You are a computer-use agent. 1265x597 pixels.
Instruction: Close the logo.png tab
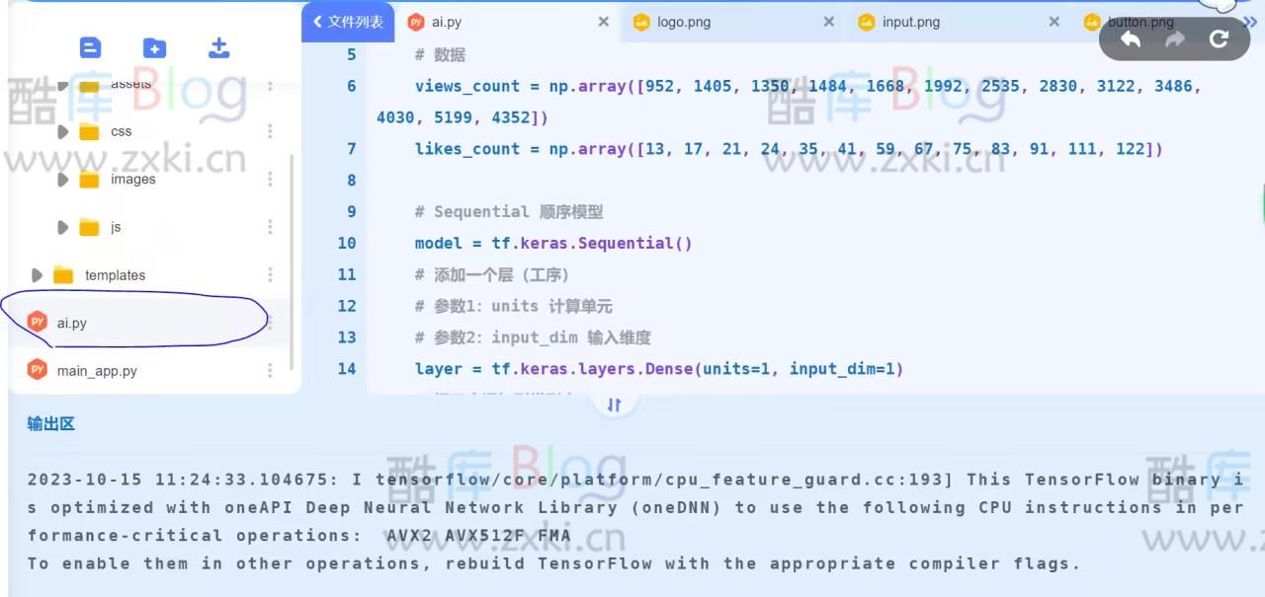pyautogui.click(x=828, y=22)
